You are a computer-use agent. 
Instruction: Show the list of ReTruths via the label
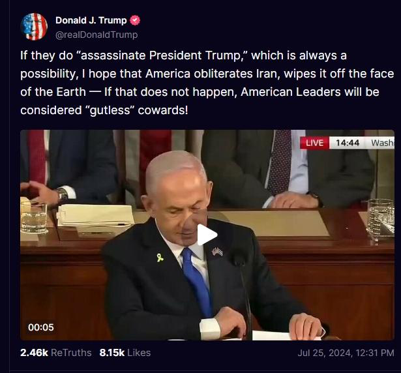pos(71,353)
